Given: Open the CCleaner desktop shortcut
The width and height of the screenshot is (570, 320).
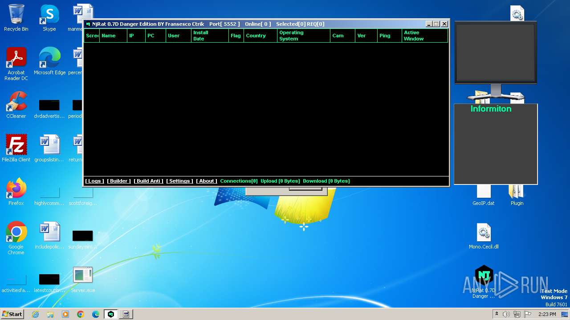Looking at the screenshot, I should 16,105.
